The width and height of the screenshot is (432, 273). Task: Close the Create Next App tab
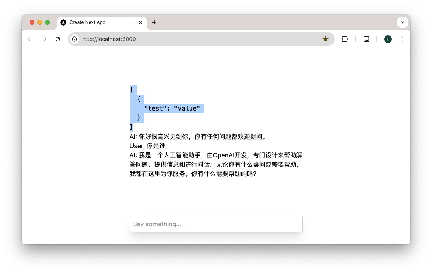[141, 22]
